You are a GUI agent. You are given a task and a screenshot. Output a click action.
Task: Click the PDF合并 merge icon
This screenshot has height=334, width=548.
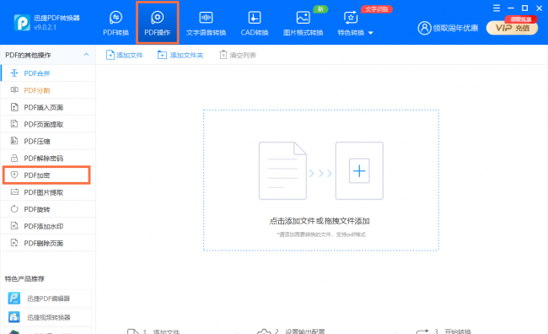(x=14, y=73)
